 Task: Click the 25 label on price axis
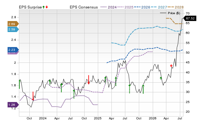[x=187, y=102]
